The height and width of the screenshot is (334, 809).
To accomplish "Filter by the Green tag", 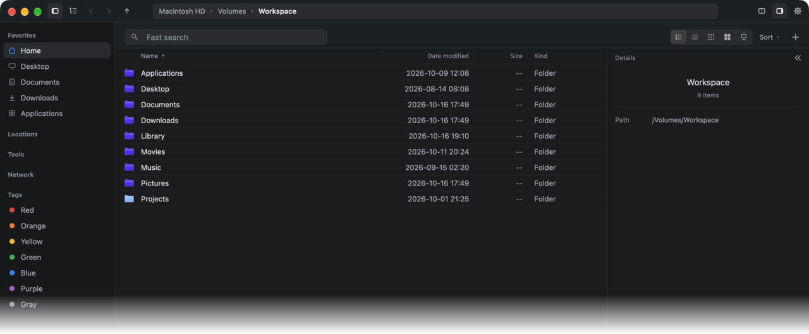I will 57,258.
